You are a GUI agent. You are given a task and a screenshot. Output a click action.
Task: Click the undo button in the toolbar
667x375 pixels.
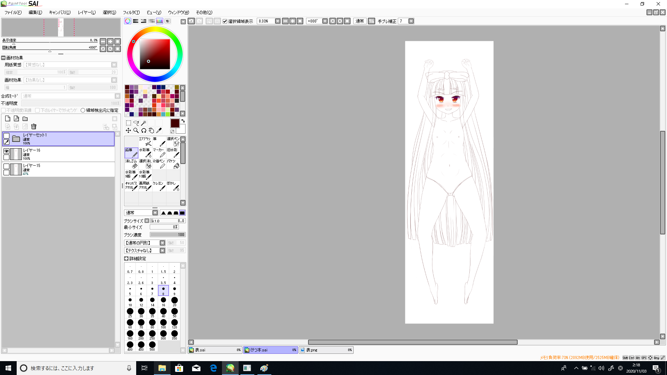click(191, 21)
